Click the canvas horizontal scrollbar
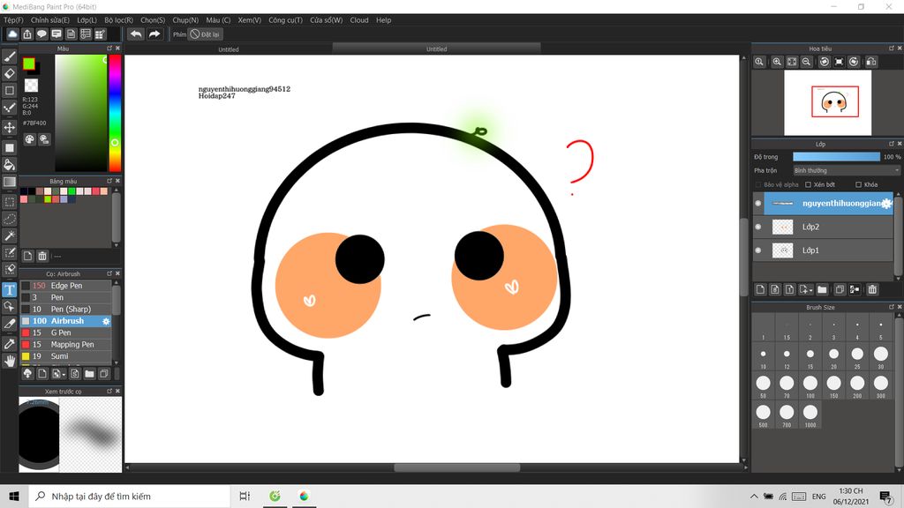This screenshot has height=508, width=904. click(456, 467)
